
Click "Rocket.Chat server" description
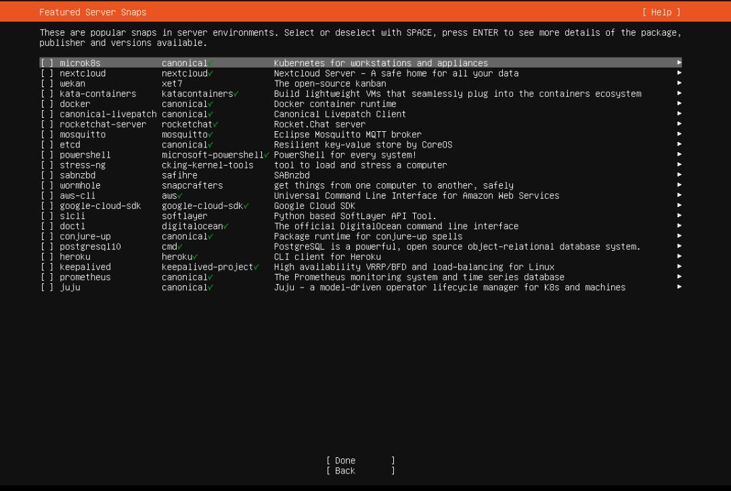tap(319, 124)
